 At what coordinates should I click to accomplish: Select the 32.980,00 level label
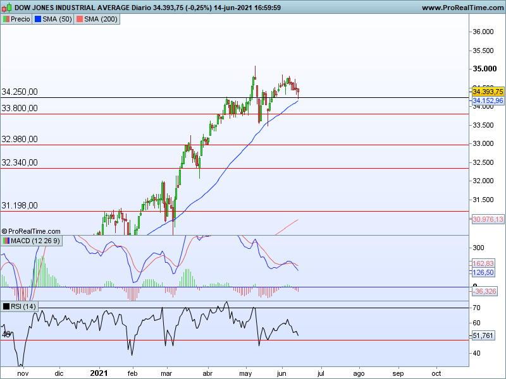pos(20,139)
